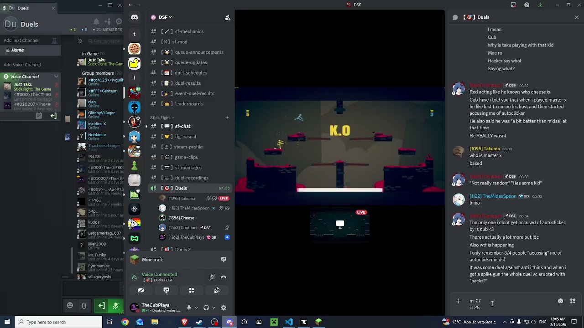Screen dimensions: 584x328
Task: Open the sf-chat channel
Action: point(190,126)
